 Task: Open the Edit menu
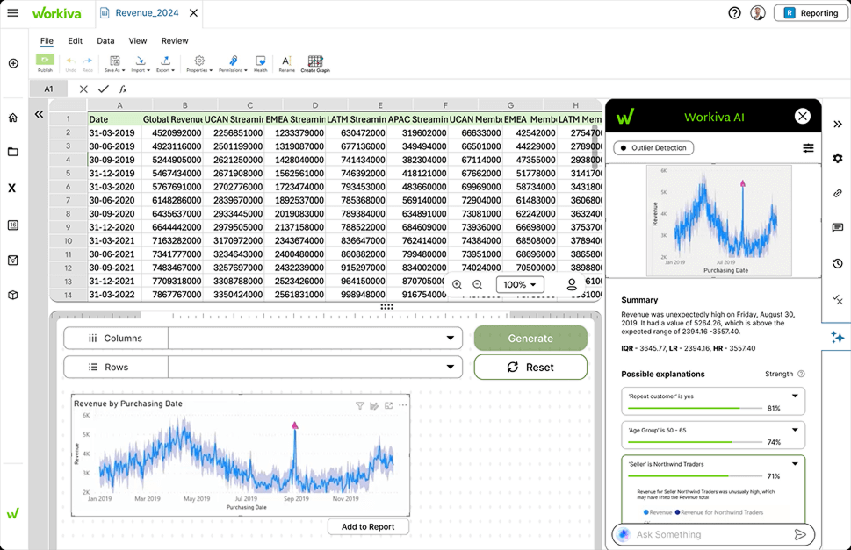[75, 40]
